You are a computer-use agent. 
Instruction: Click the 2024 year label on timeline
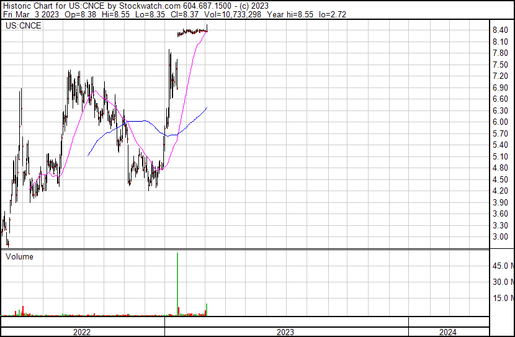447,332
